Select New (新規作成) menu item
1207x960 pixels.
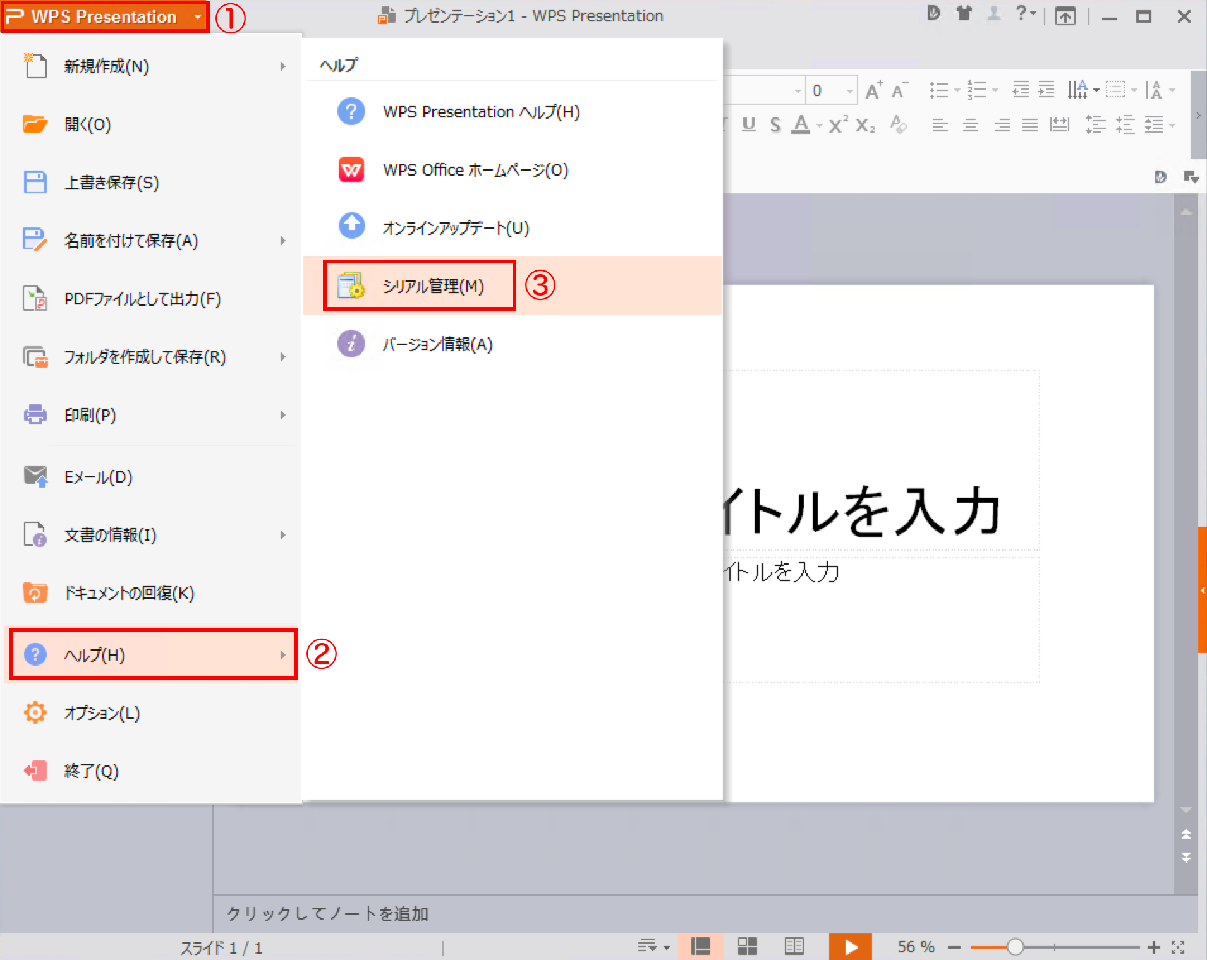[152, 66]
